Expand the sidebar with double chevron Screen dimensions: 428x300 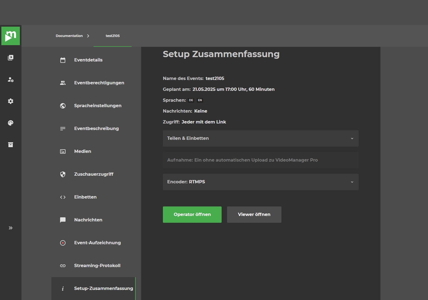[x=11, y=228]
